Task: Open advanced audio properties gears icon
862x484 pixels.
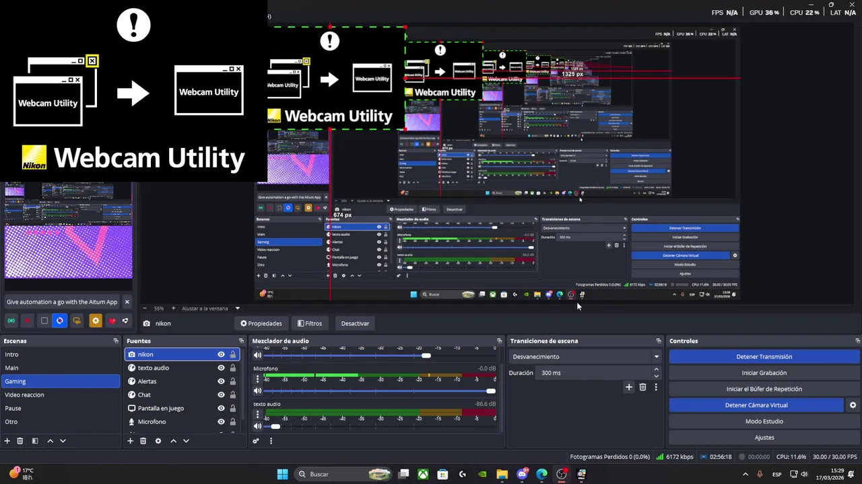Action: click(x=256, y=441)
